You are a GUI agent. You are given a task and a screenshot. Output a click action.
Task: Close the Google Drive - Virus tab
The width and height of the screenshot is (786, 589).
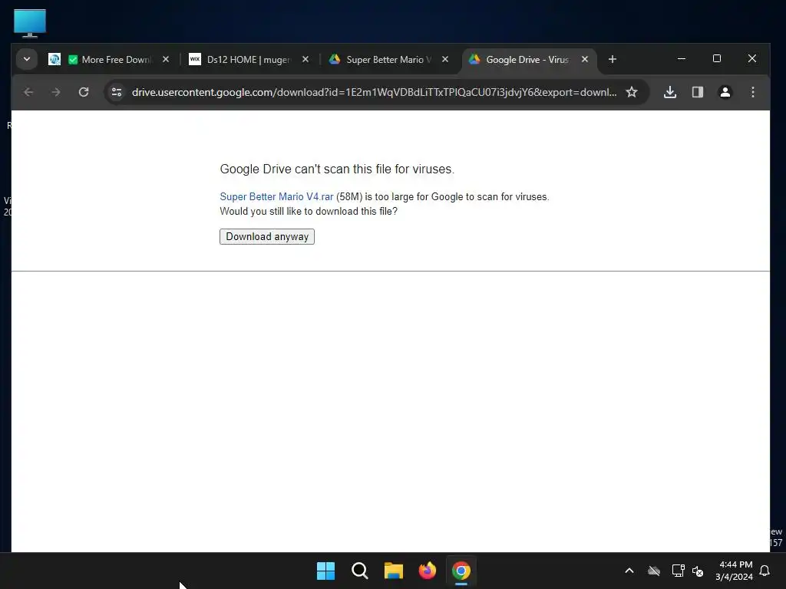(585, 59)
